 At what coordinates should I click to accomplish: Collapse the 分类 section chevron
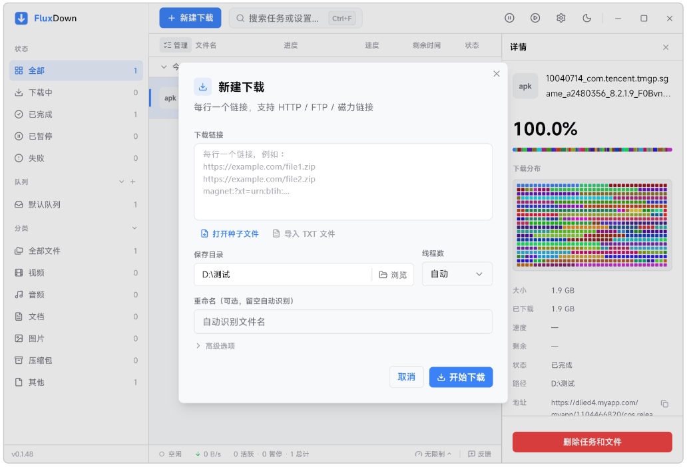point(134,228)
